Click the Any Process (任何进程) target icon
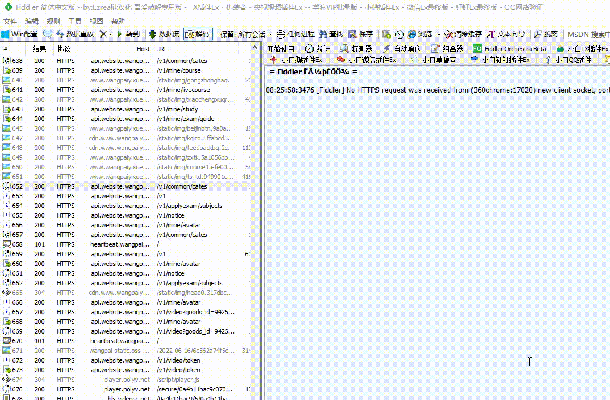 click(295, 34)
